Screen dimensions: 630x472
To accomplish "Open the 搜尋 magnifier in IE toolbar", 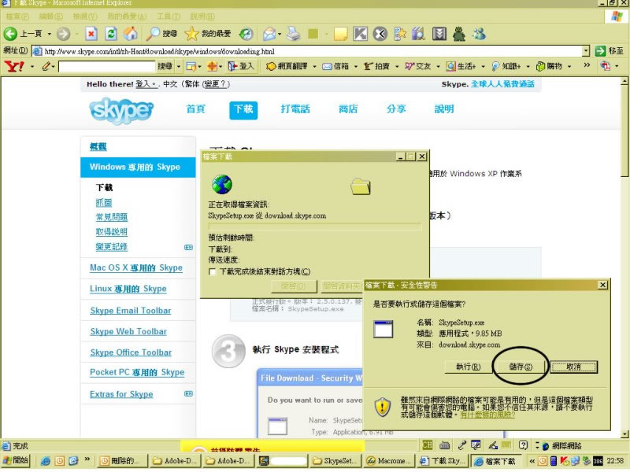I will (153, 34).
